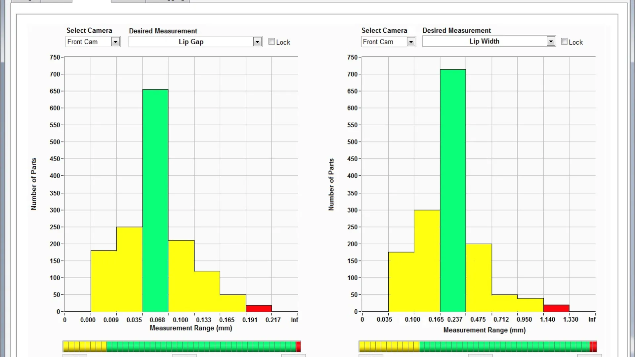Tick the Lock checkbox beside Lip Width
Screen dimensions: 635x357
564,42
